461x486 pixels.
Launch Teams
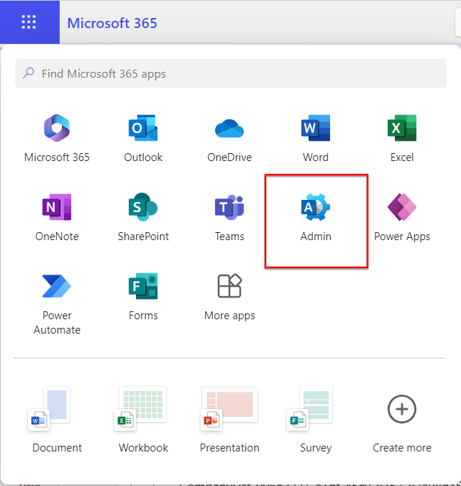click(x=229, y=218)
